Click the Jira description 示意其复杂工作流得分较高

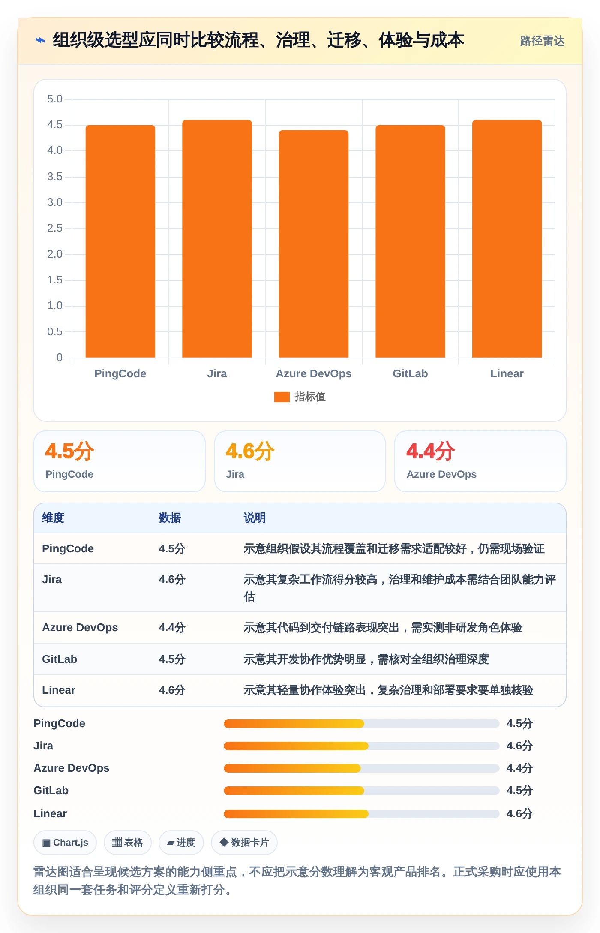(x=399, y=588)
